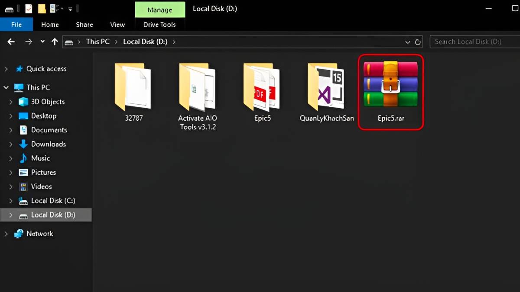Switch to the Share ribbon tab
The image size is (520, 292).
coord(84,25)
